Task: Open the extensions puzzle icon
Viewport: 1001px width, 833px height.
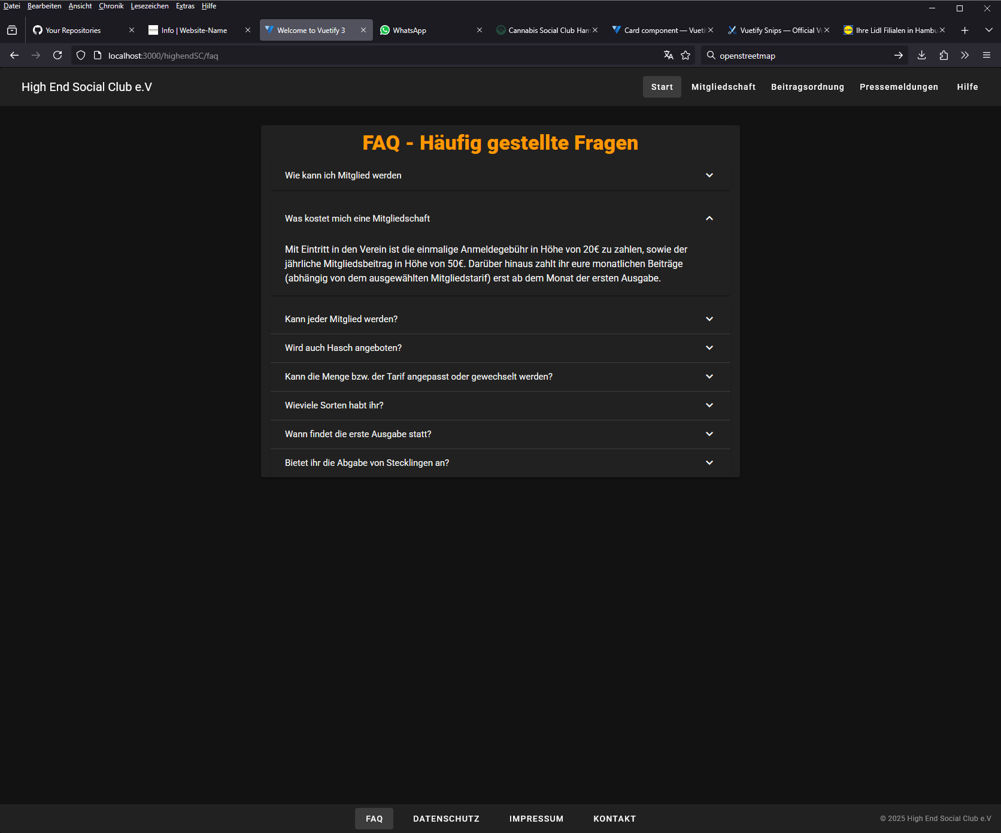Action: pyautogui.click(x=944, y=55)
